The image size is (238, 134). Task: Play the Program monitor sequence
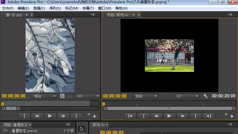coord(169,116)
